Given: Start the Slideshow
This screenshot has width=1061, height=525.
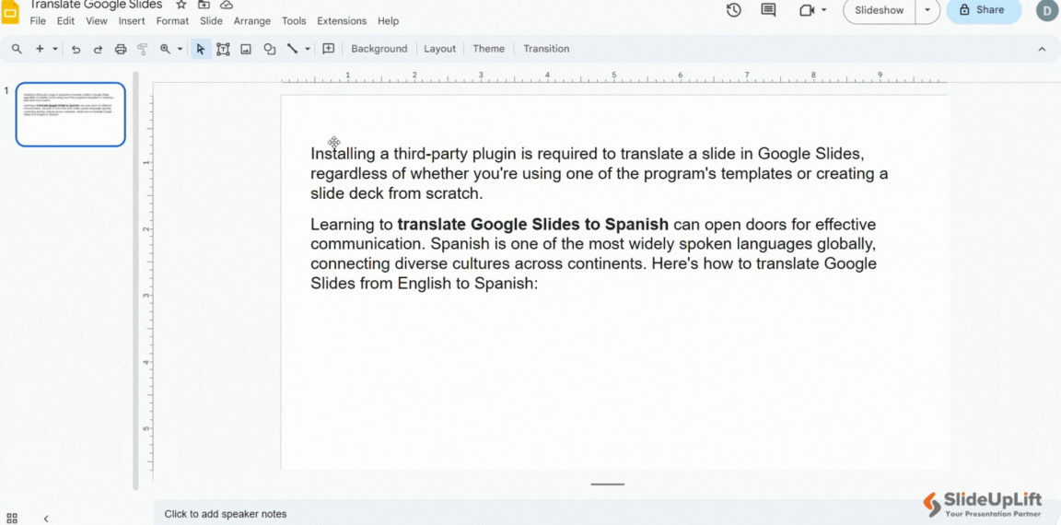Looking at the screenshot, I should pos(879,10).
